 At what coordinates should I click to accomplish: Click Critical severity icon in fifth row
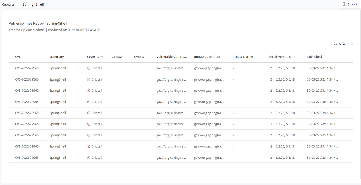(x=88, y=113)
